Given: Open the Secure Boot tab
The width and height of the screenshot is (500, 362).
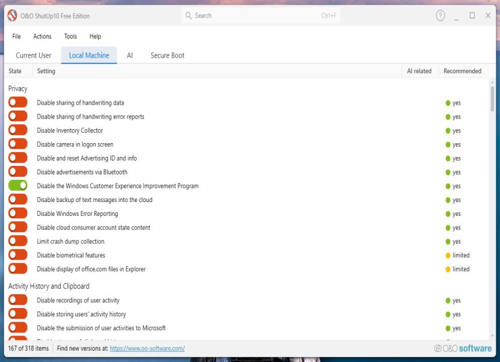Looking at the screenshot, I should point(167,55).
